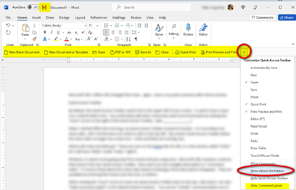The width and height of the screenshot is (296, 190).
Task: Switch to the Insert ribbon tab
Action: tap(36, 18)
